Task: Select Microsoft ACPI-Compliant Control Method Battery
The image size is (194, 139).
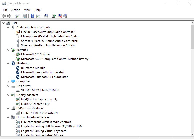Action: 55,59
